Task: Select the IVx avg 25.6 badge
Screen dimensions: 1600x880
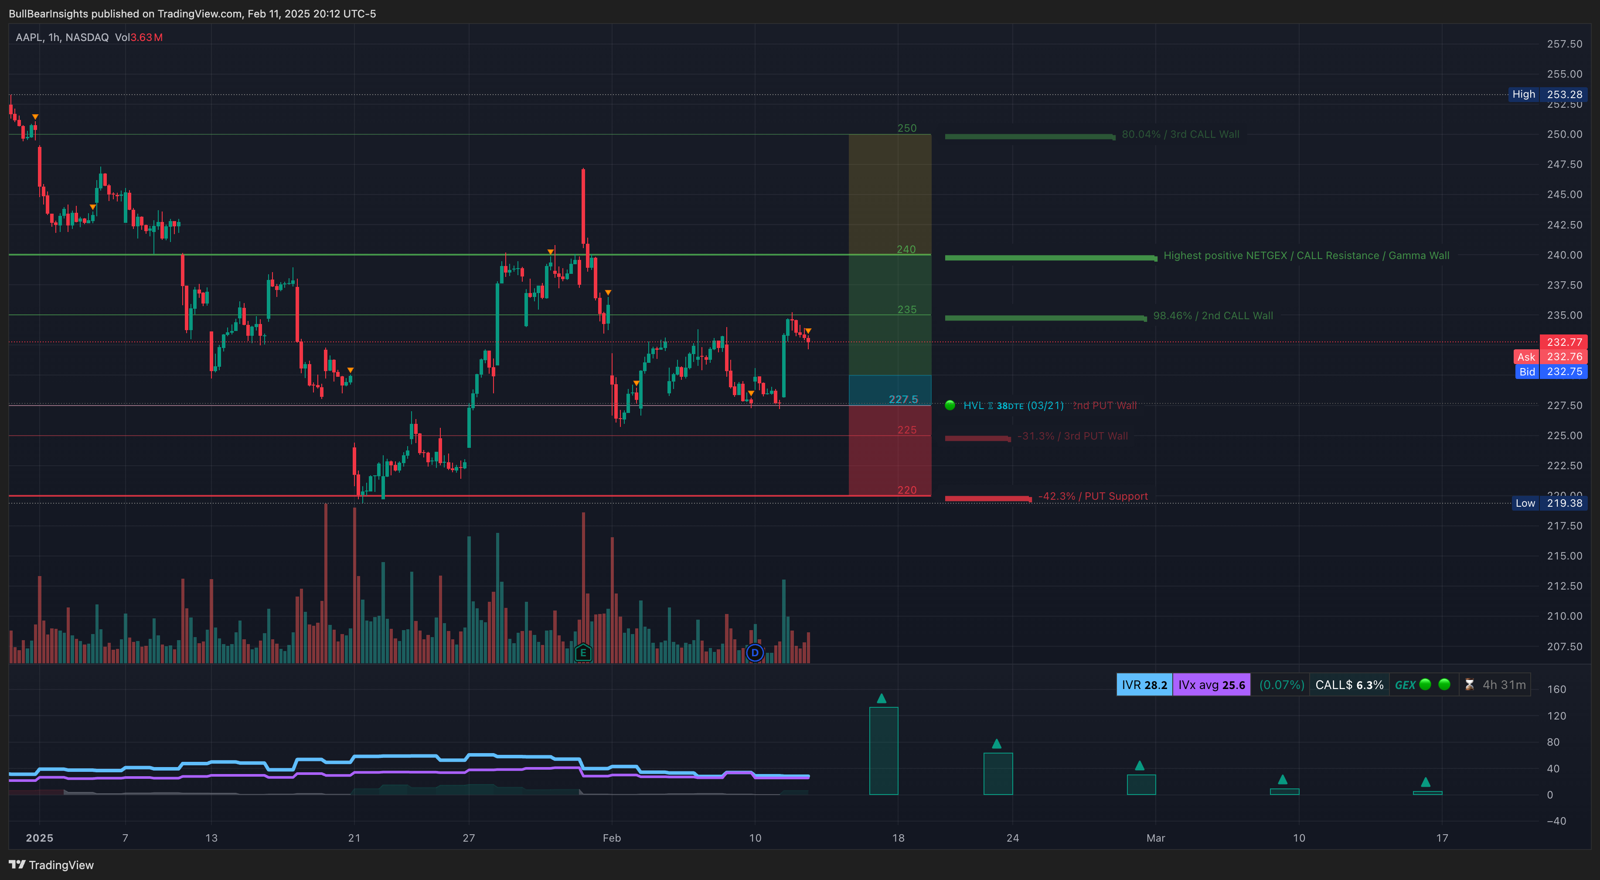Action: click(x=1211, y=684)
